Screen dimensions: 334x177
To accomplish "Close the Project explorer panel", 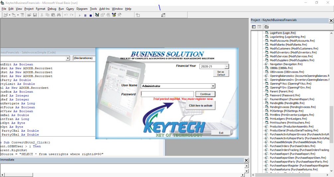I will 331,21.
